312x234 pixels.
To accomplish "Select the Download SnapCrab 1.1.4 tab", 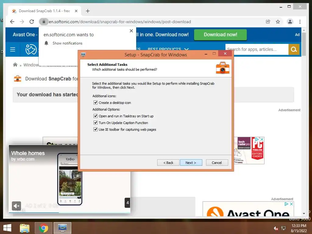I will point(44,11).
